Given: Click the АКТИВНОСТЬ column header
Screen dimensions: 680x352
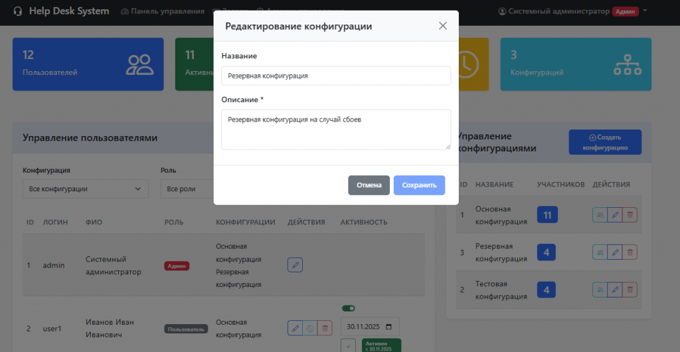Looking at the screenshot, I should [x=364, y=222].
